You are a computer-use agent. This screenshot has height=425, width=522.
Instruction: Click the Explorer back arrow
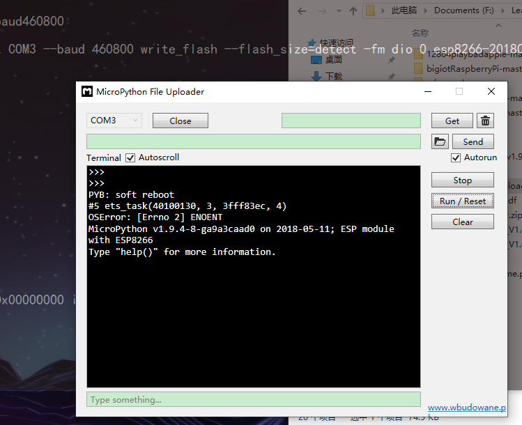(x=302, y=11)
